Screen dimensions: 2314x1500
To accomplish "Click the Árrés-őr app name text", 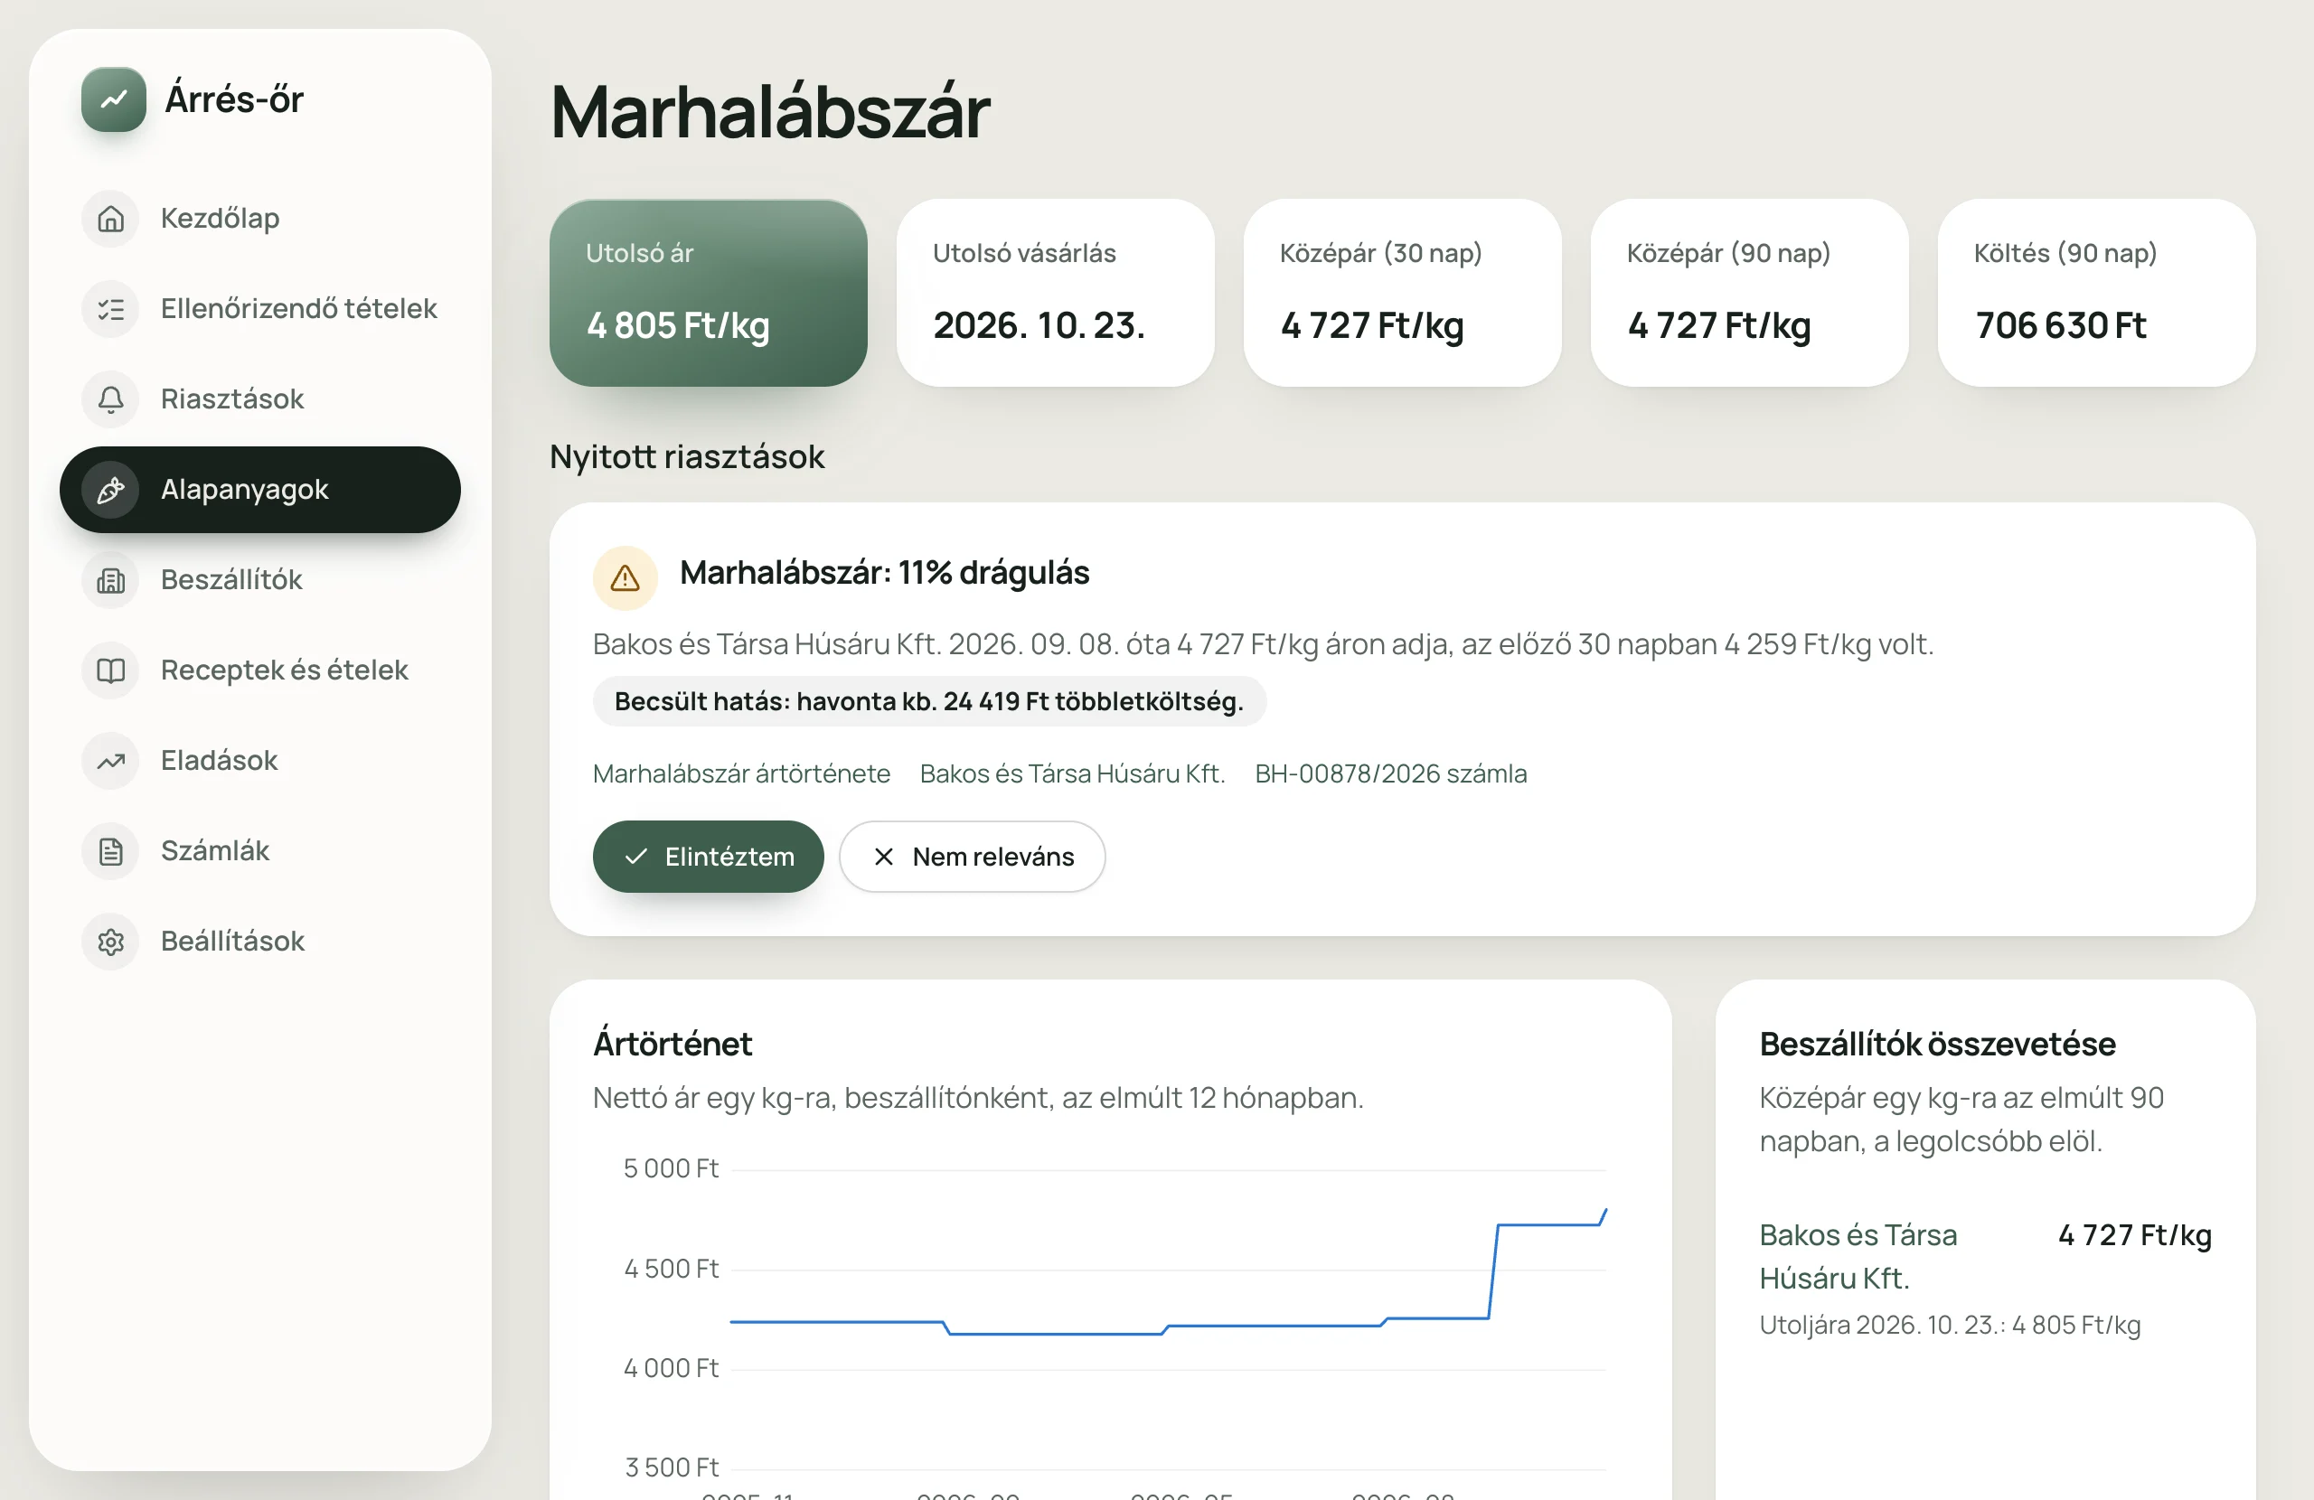I will pos(234,99).
